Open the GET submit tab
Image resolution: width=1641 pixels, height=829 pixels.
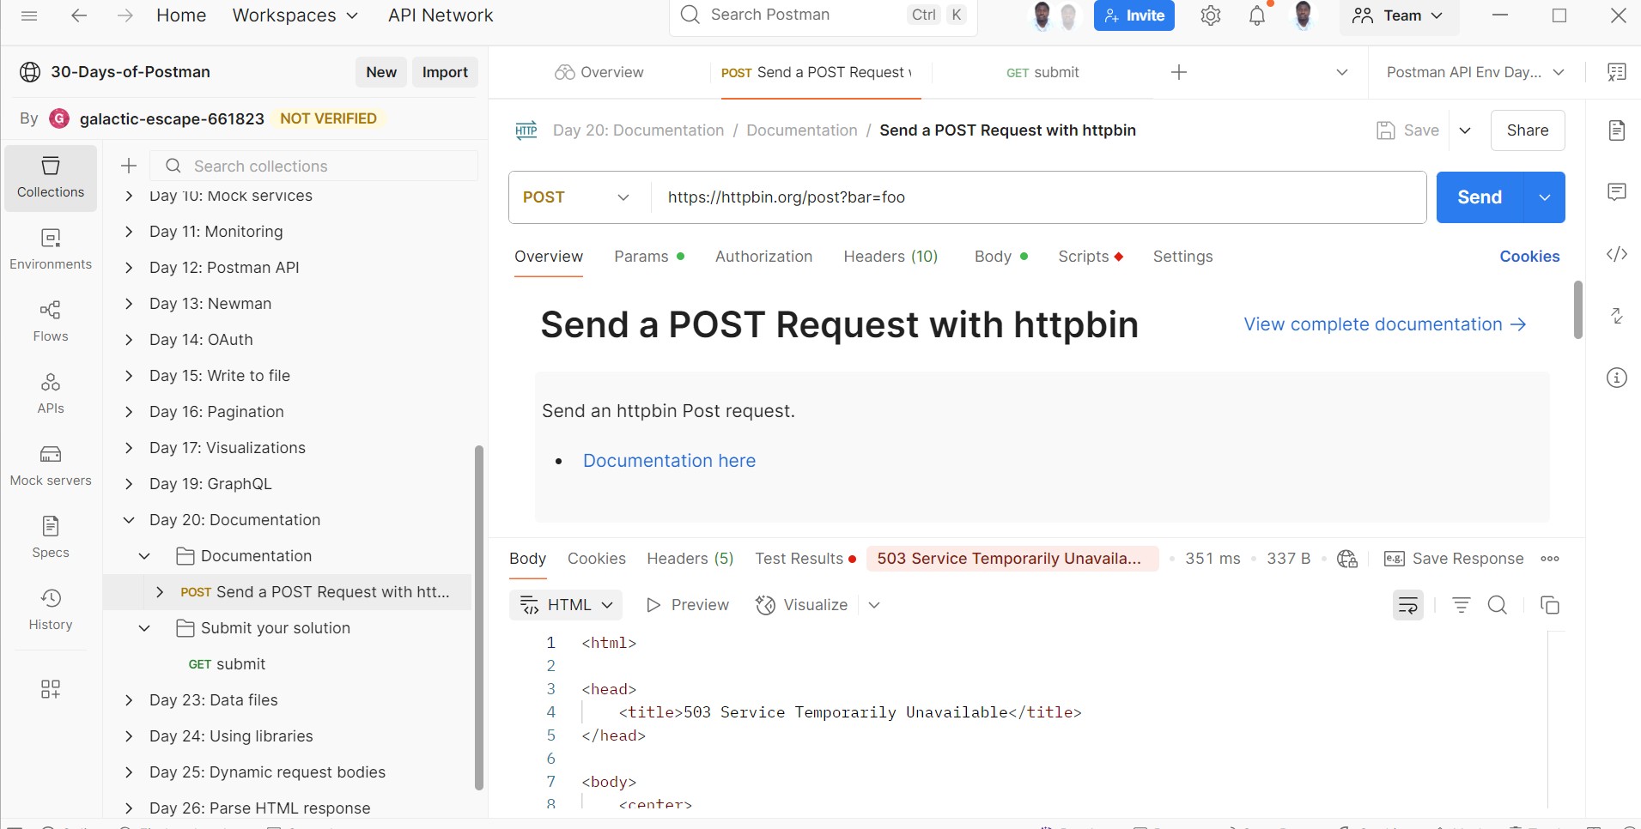1042,72
